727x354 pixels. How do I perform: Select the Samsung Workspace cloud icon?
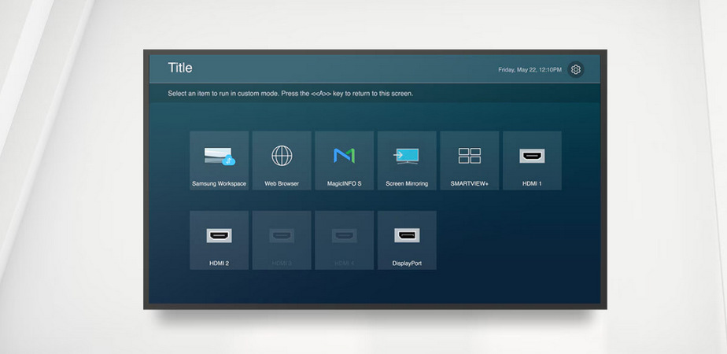pyautogui.click(x=220, y=156)
